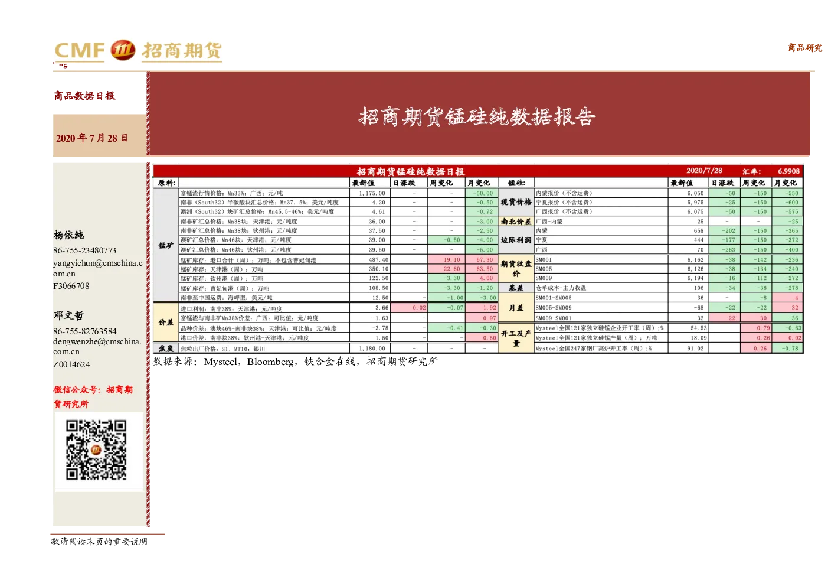Screen dimensions: 828x586
Task: Select the date 2020年7月28日
Action: click(92, 138)
